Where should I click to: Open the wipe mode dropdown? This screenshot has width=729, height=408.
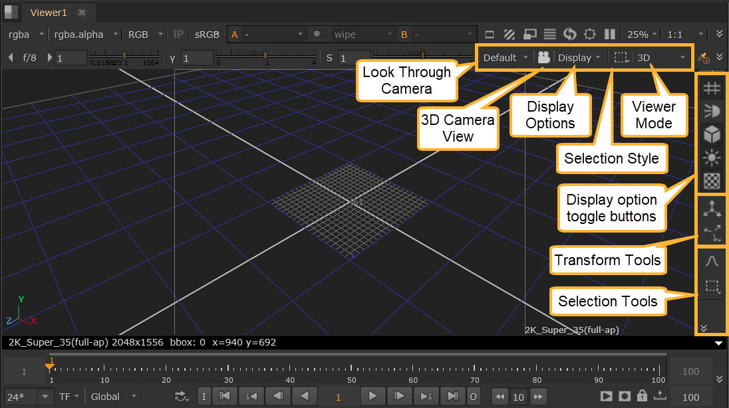click(363, 35)
